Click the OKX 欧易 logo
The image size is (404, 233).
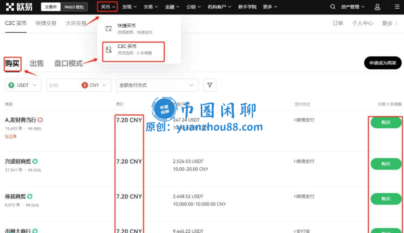tap(19, 7)
